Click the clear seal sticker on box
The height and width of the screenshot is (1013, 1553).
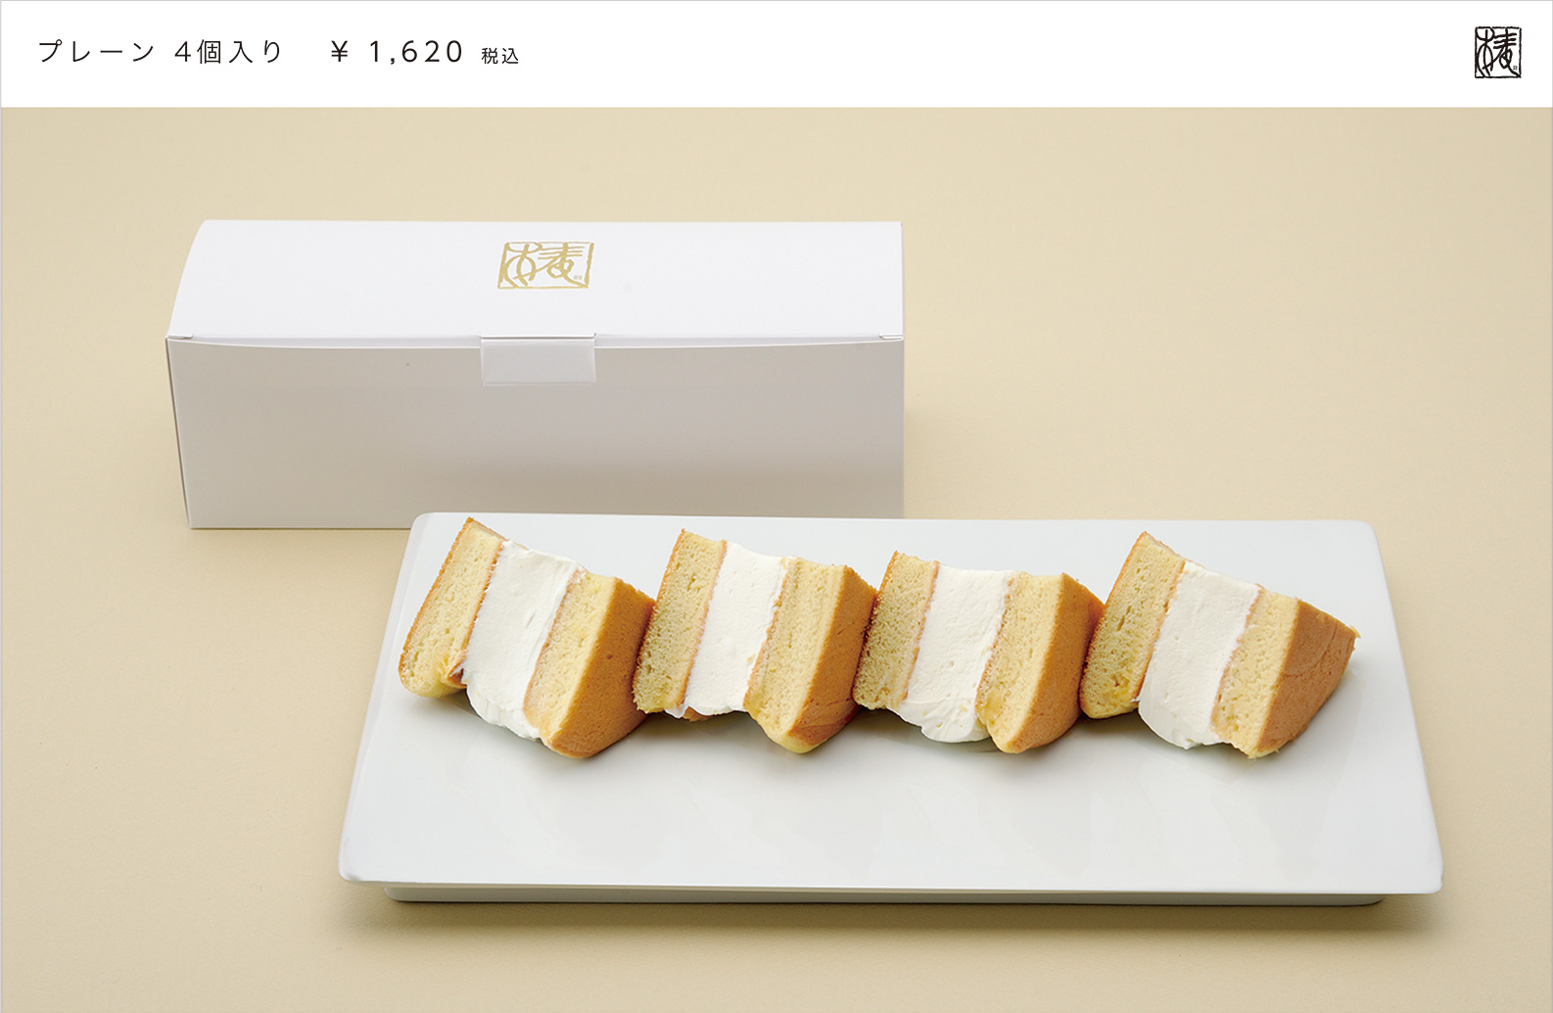tap(538, 359)
